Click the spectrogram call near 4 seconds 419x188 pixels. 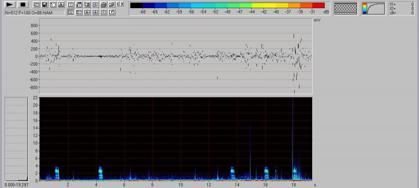pyautogui.click(x=101, y=173)
